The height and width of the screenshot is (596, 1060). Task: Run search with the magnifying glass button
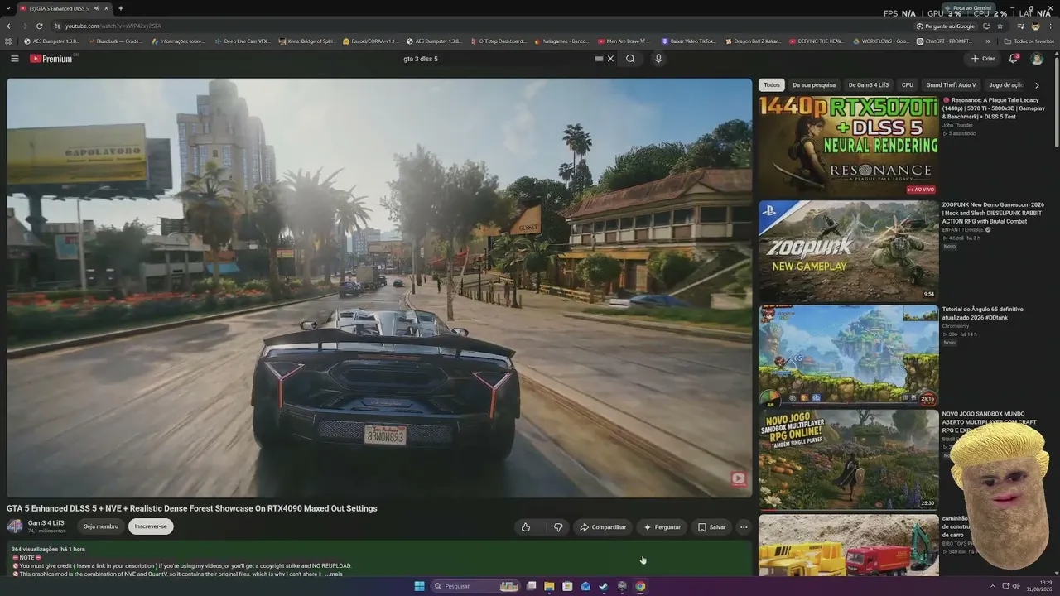tap(630, 59)
